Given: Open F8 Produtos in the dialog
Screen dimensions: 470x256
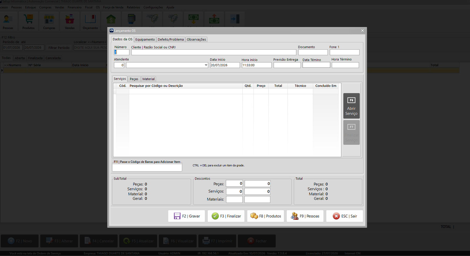Looking at the screenshot, I should tap(266, 216).
